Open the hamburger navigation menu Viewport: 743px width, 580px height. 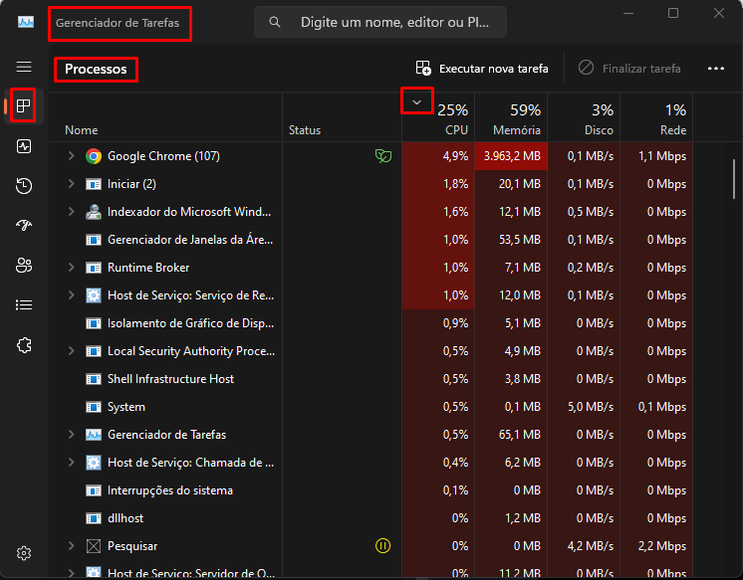coord(24,67)
